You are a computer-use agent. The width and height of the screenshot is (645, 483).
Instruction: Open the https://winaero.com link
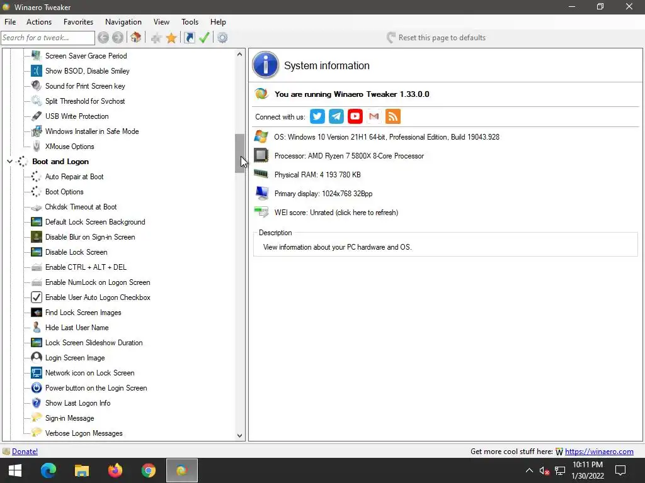point(599,452)
